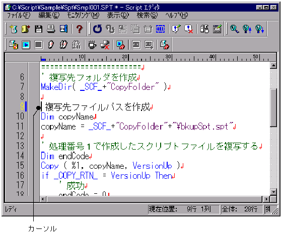This screenshot has width=283, height=235.
Task: Select all with the blue ALL icon
Action: [160, 29]
